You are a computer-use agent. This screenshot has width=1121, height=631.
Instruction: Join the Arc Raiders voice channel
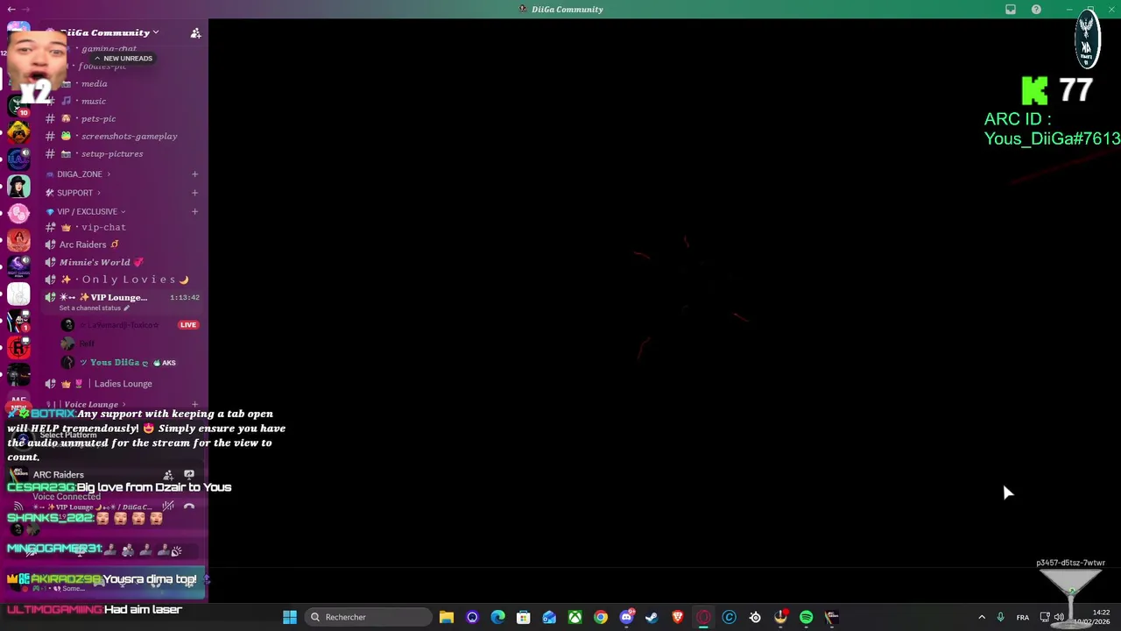coord(82,245)
